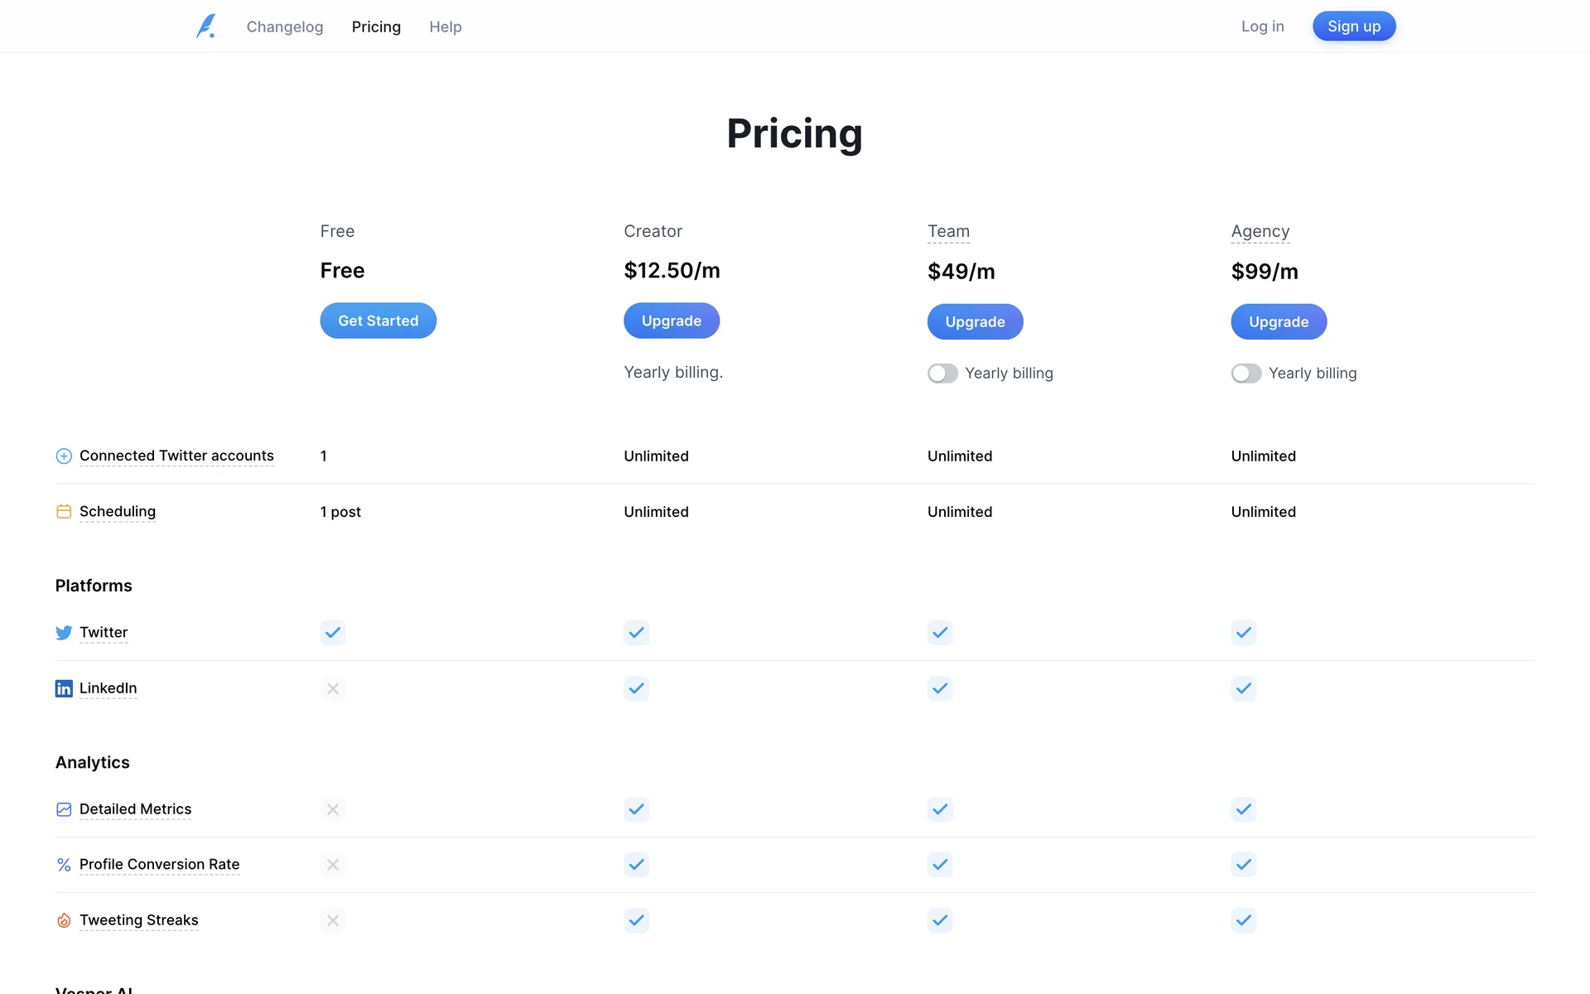
Task: Upgrade to the Creator plan
Action: click(x=672, y=321)
